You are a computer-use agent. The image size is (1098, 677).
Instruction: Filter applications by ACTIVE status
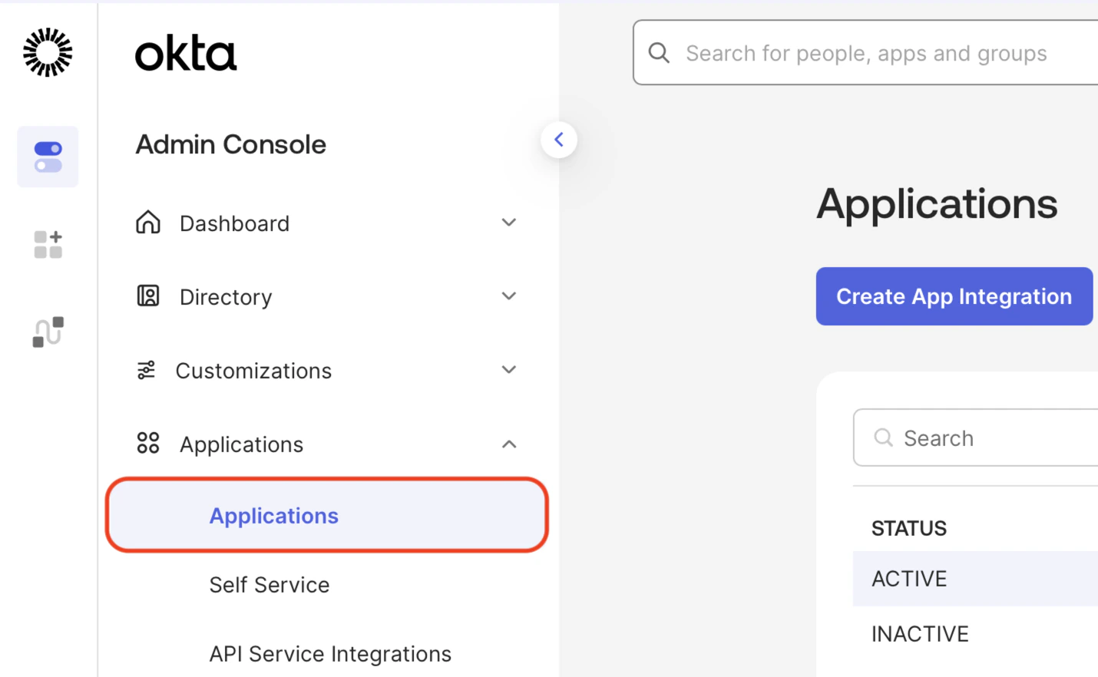point(909,578)
